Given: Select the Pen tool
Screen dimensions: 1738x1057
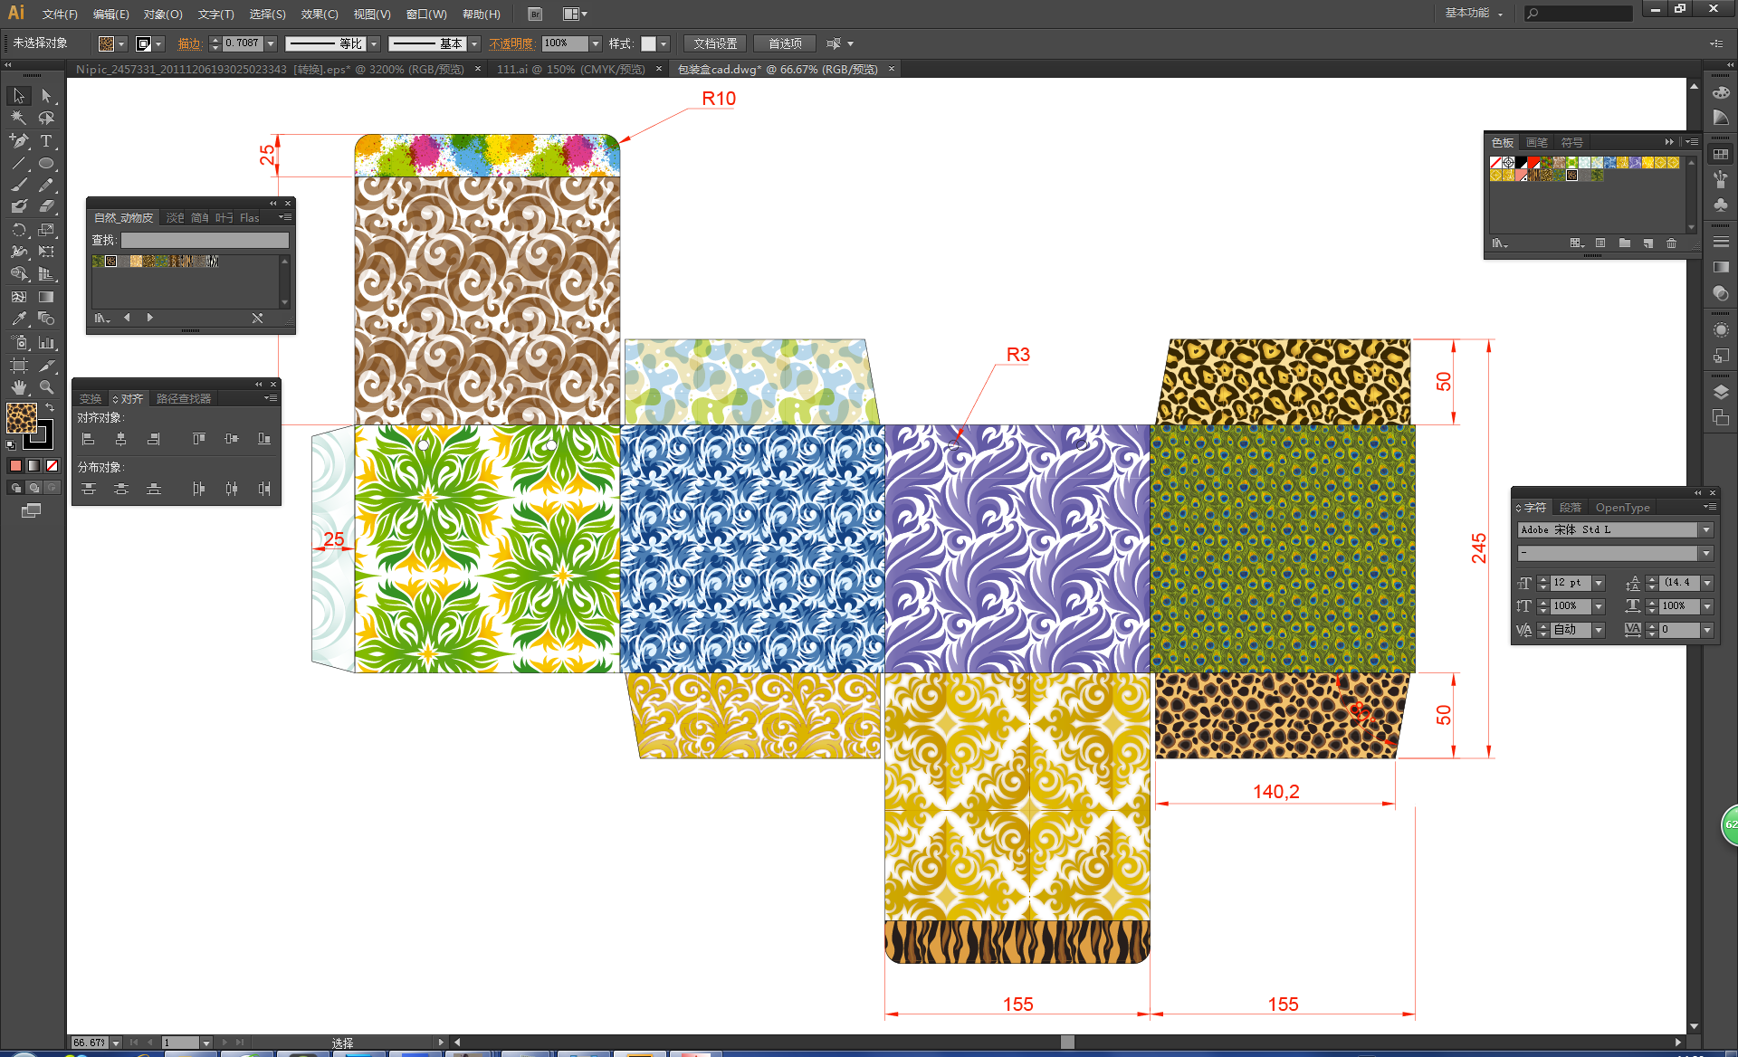Looking at the screenshot, I should pos(18,140).
